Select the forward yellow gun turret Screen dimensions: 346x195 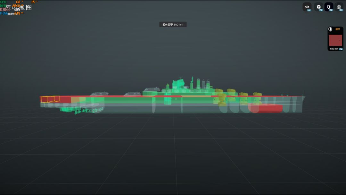(257, 94)
